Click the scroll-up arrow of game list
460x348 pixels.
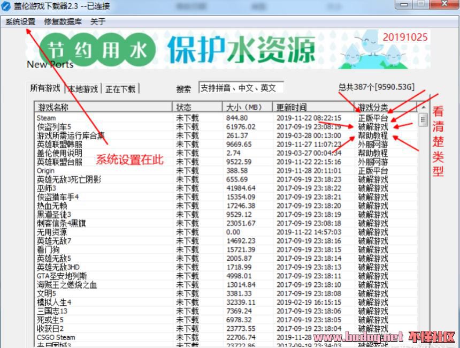point(423,107)
